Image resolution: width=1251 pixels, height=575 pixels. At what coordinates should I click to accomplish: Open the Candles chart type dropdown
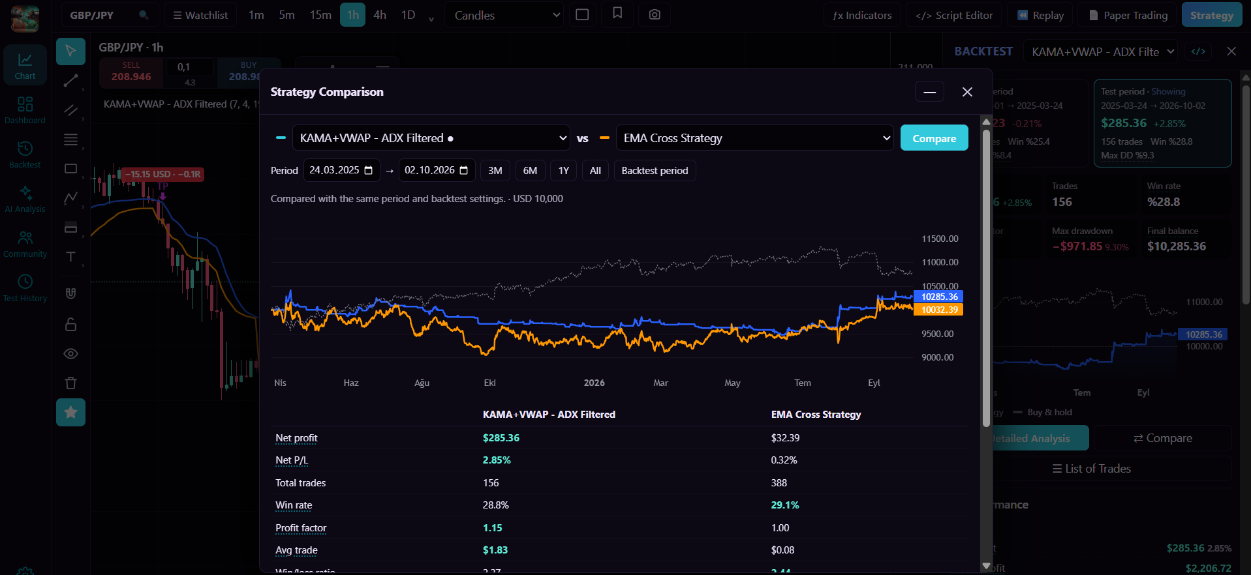coord(504,15)
